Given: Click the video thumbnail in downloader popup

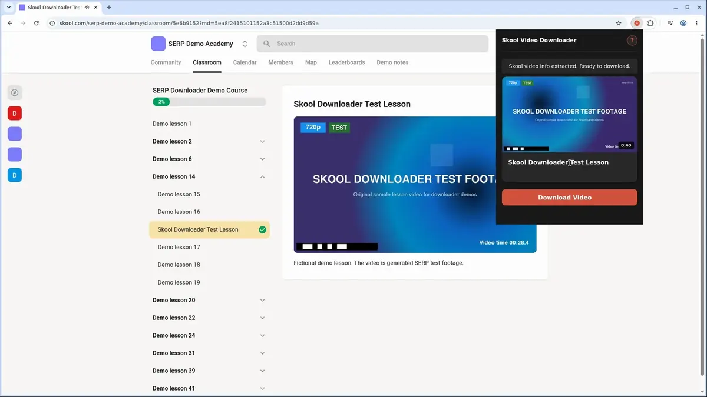Looking at the screenshot, I should coord(569,114).
